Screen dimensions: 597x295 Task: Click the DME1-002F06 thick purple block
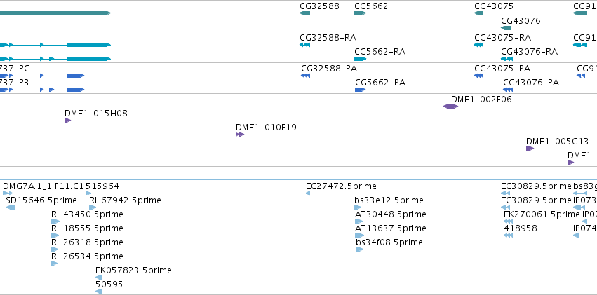coord(451,107)
